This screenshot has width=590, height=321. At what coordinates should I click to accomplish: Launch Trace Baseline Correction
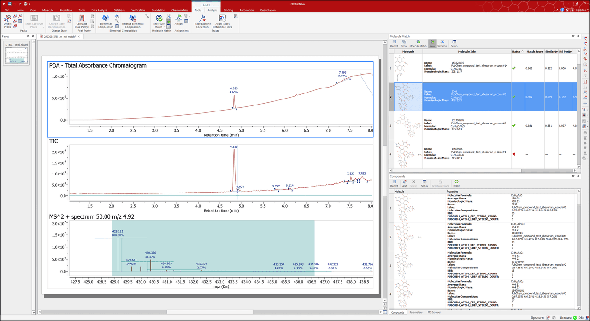[202, 22]
